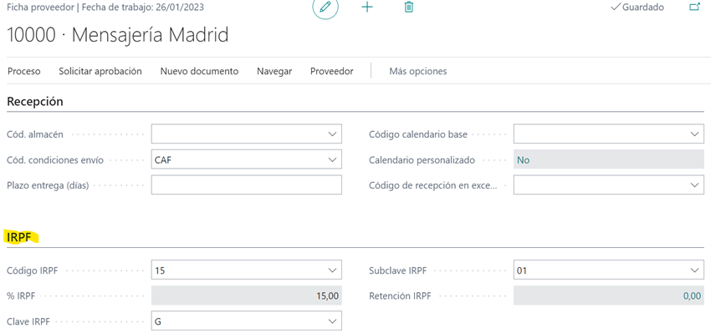Screen dimensions: 711x333
Task: Click the Ficha proveedor fecha de trabajo text
Action: tap(105, 8)
